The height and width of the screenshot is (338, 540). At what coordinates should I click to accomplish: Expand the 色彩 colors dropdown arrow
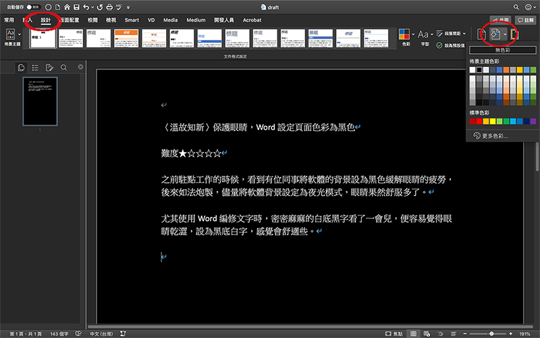(x=413, y=34)
